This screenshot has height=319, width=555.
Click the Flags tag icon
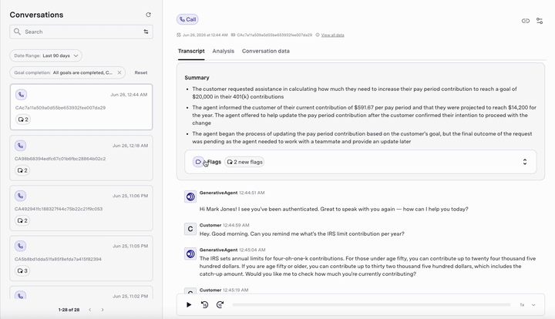coord(198,162)
